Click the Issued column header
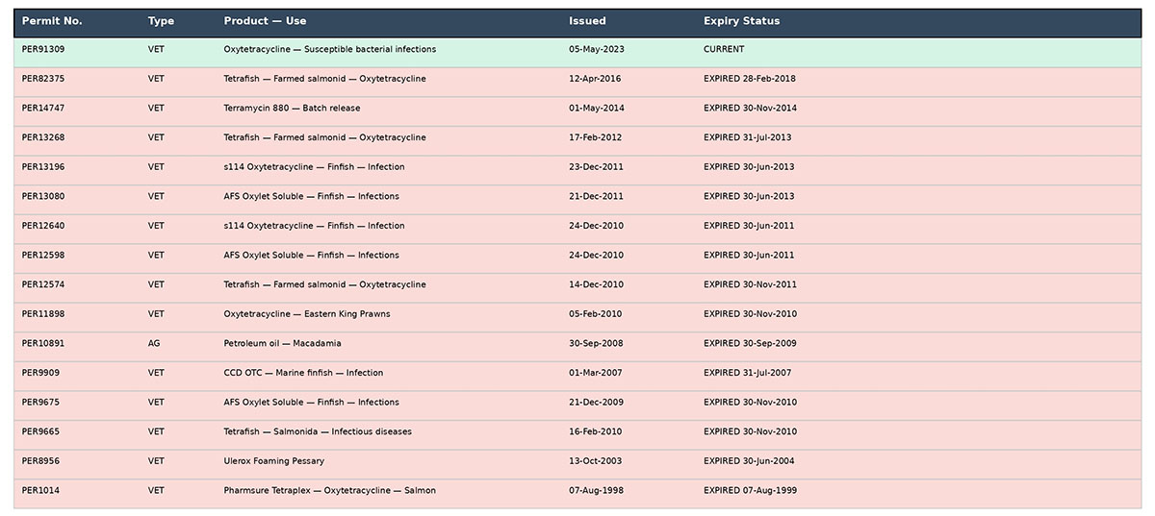Screen dimensions: 1155x516 click(587, 21)
